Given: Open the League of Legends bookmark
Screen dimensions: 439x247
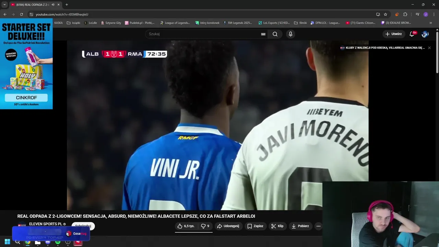Looking at the screenshot, I should 175,23.
